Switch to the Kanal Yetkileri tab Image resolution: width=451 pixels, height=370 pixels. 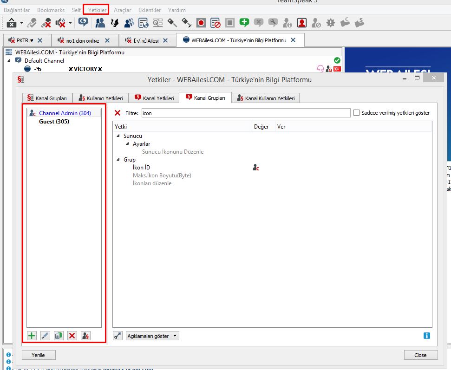(154, 98)
